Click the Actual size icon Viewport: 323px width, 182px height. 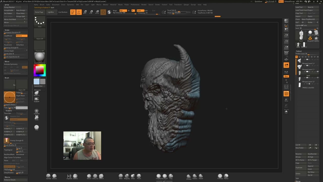point(286,41)
